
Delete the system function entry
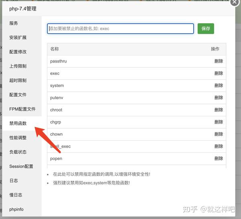coord(219,85)
